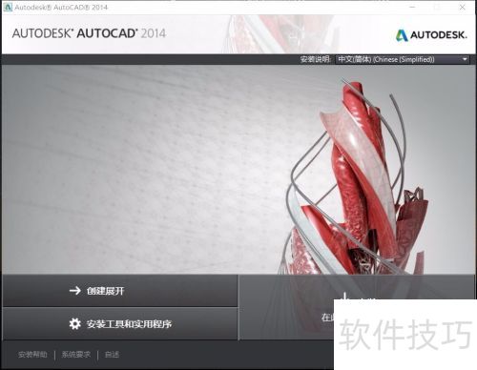Close the AutoCAD 2014 installer window
Viewport: 477px width, 370px height.
[463, 7]
